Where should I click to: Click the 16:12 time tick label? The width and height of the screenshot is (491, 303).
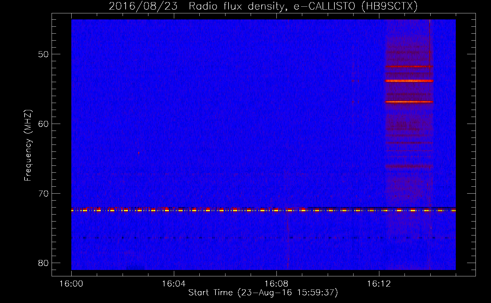[x=379, y=284]
